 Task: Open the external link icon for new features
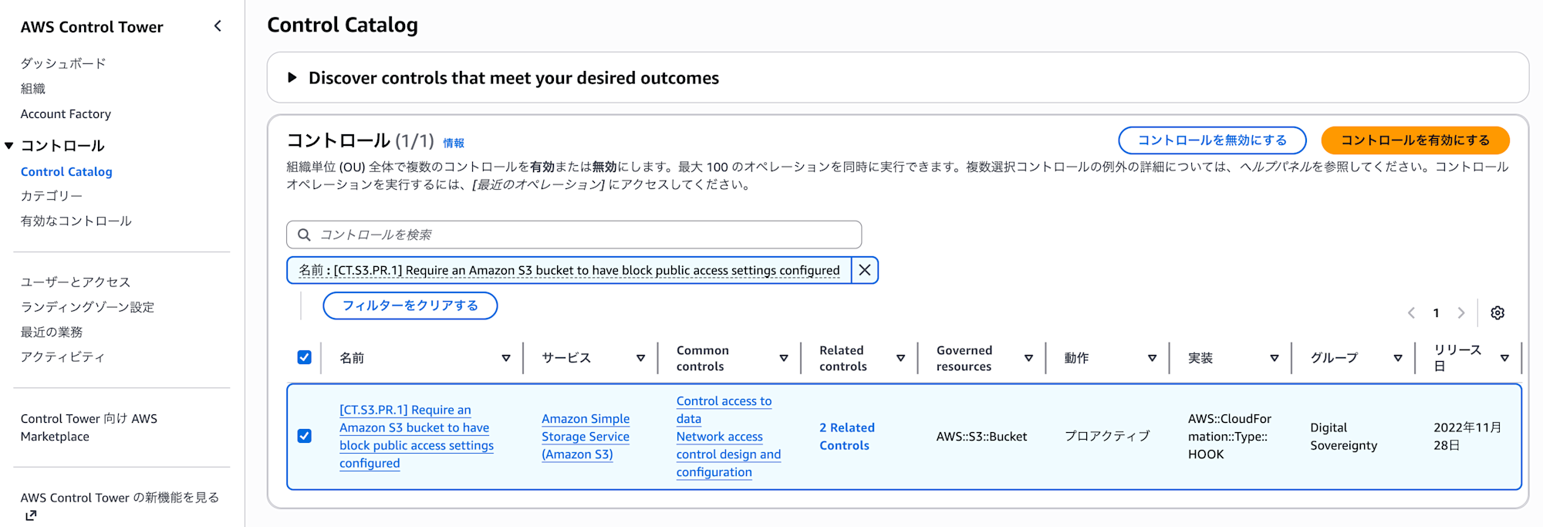click(x=31, y=515)
